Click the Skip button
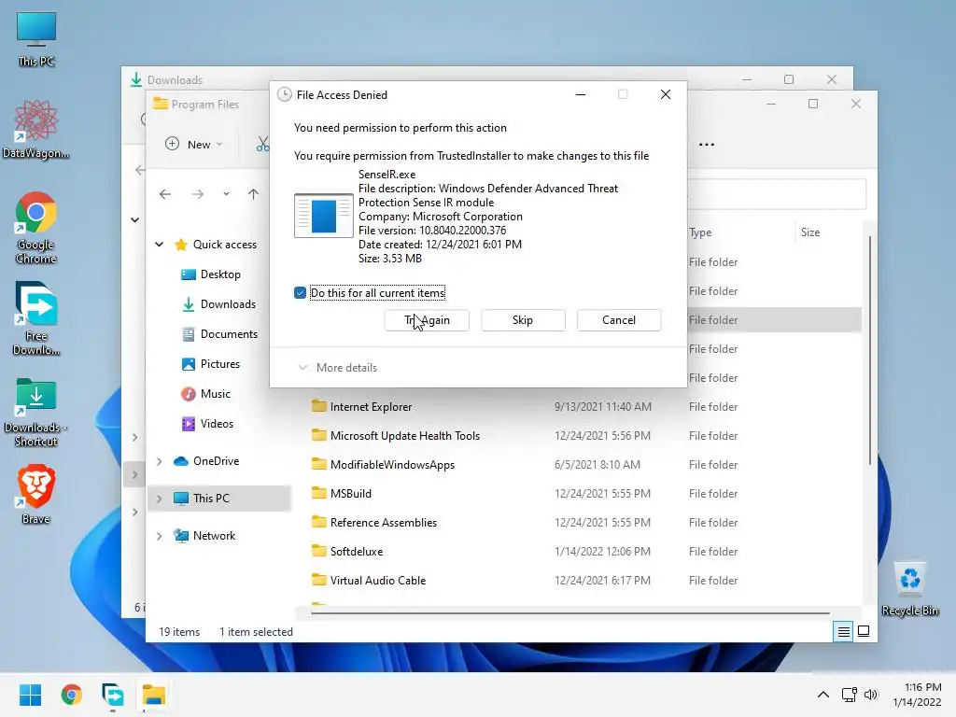The width and height of the screenshot is (956, 717). pos(523,320)
